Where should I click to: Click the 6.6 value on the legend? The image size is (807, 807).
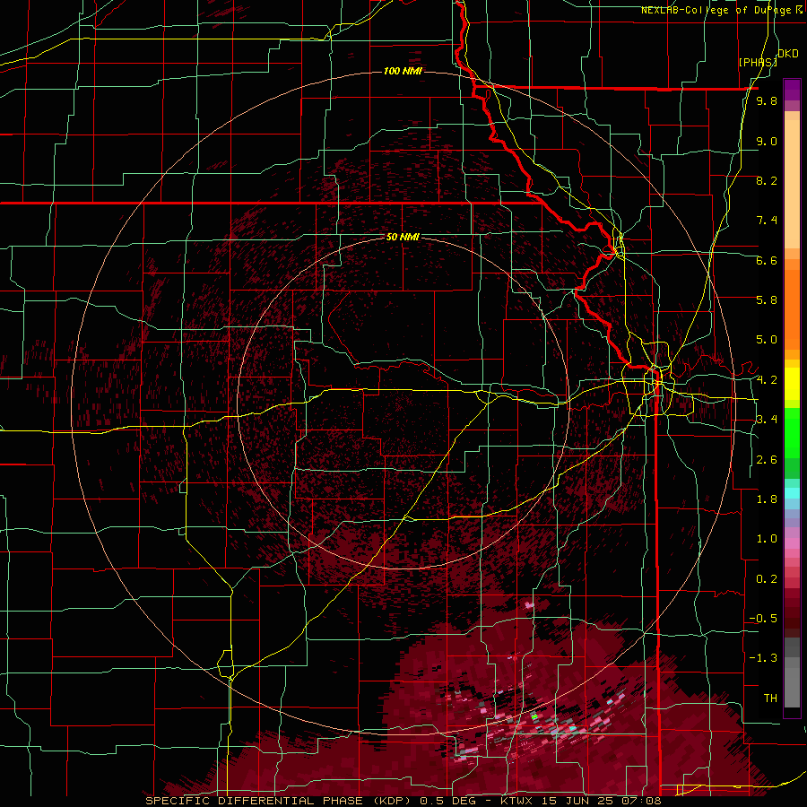(x=767, y=260)
